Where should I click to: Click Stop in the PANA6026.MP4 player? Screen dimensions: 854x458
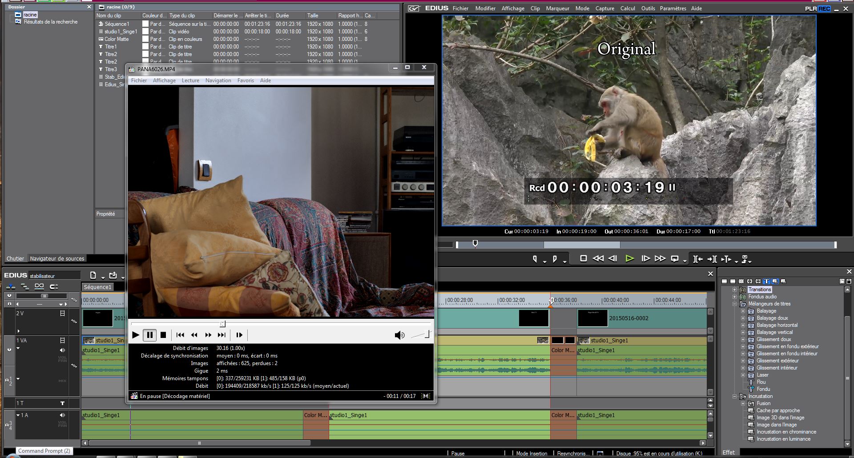click(163, 335)
